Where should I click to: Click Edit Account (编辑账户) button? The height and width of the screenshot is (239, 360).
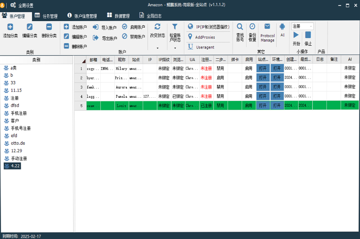click(x=75, y=37)
